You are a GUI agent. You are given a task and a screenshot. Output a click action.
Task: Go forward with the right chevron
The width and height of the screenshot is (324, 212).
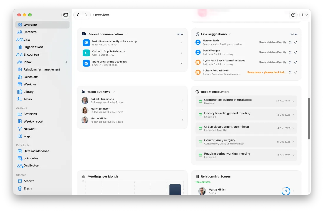pyautogui.click(x=86, y=15)
